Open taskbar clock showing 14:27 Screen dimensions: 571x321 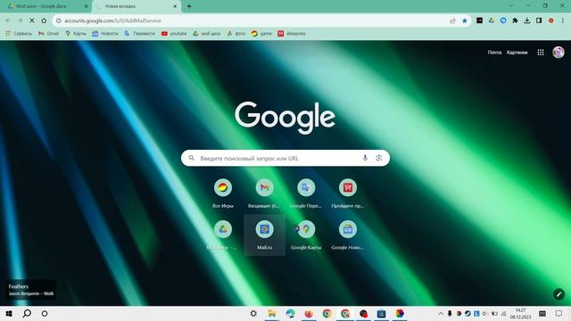(x=520, y=313)
